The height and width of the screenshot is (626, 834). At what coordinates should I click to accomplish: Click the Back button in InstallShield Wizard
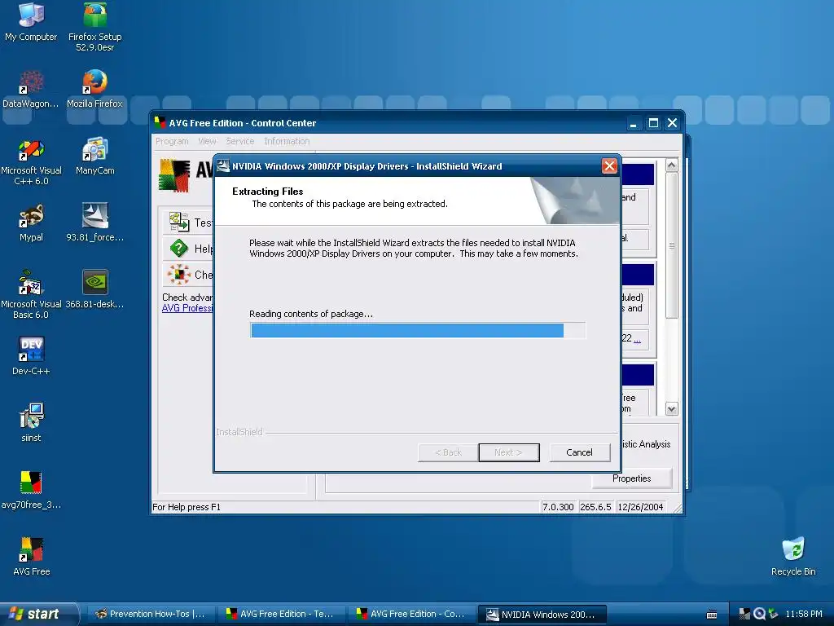pyautogui.click(x=448, y=452)
